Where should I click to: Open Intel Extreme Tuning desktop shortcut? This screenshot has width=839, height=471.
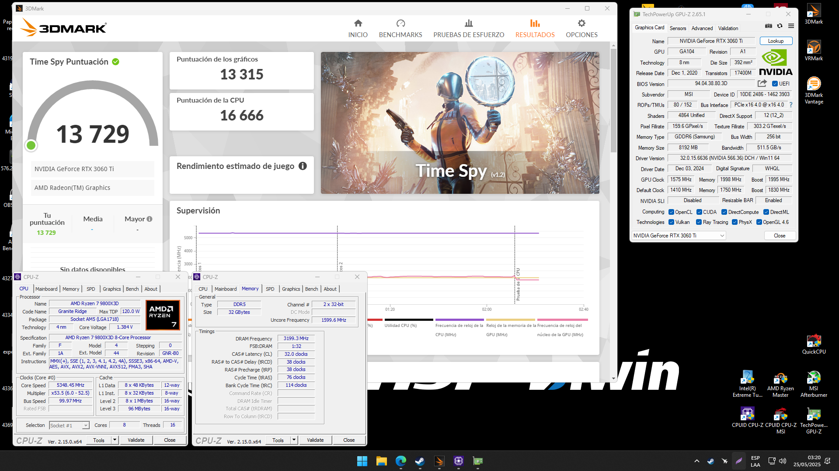tap(747, 384)
